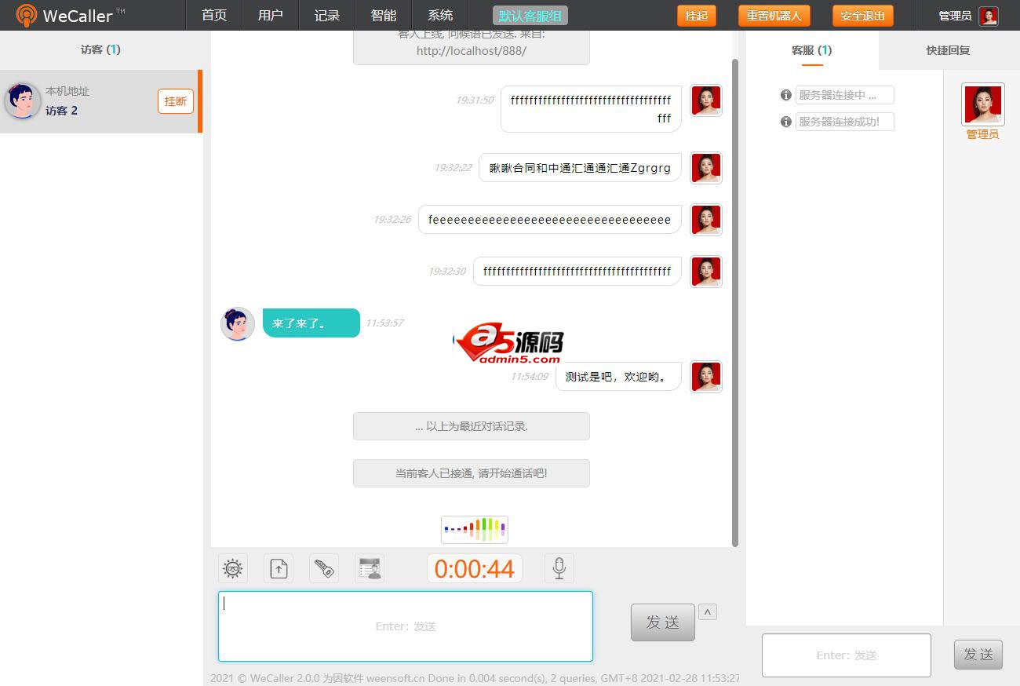The width and height of the screenshot is (1020, 686).
Task: Click 安全退出 to log out safely
Action: coord(862,15)
